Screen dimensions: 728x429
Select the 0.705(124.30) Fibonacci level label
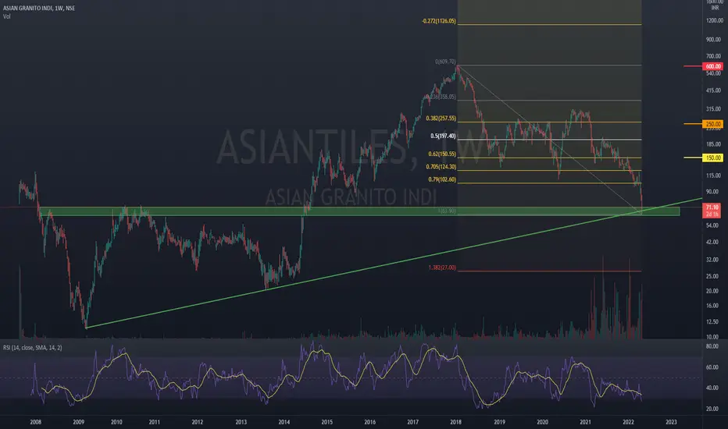[x=441, y=167]
